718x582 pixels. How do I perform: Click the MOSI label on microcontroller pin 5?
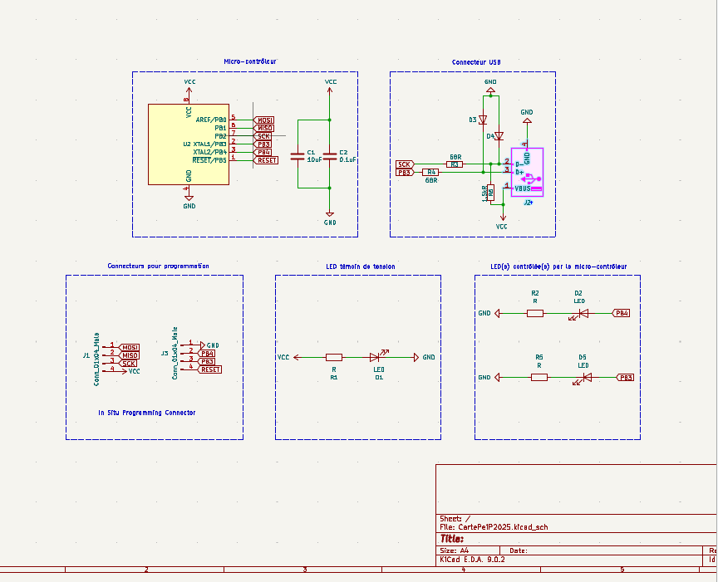coord(264,120)
